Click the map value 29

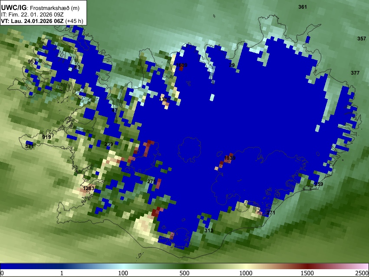pos(232,65)
